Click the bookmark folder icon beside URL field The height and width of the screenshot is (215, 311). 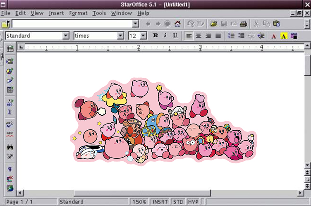click(6, 24)
